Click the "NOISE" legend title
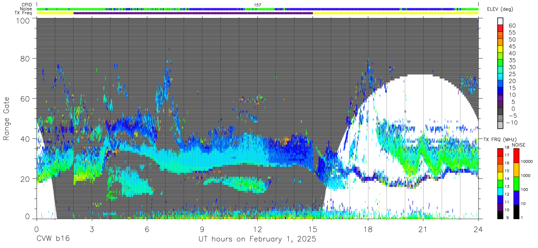The height and width of the screenshot is (248, 538). [x=518, y=145]
